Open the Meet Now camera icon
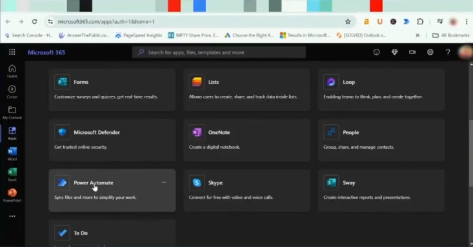Screen dimensions: 473x247 click(412, 52)
